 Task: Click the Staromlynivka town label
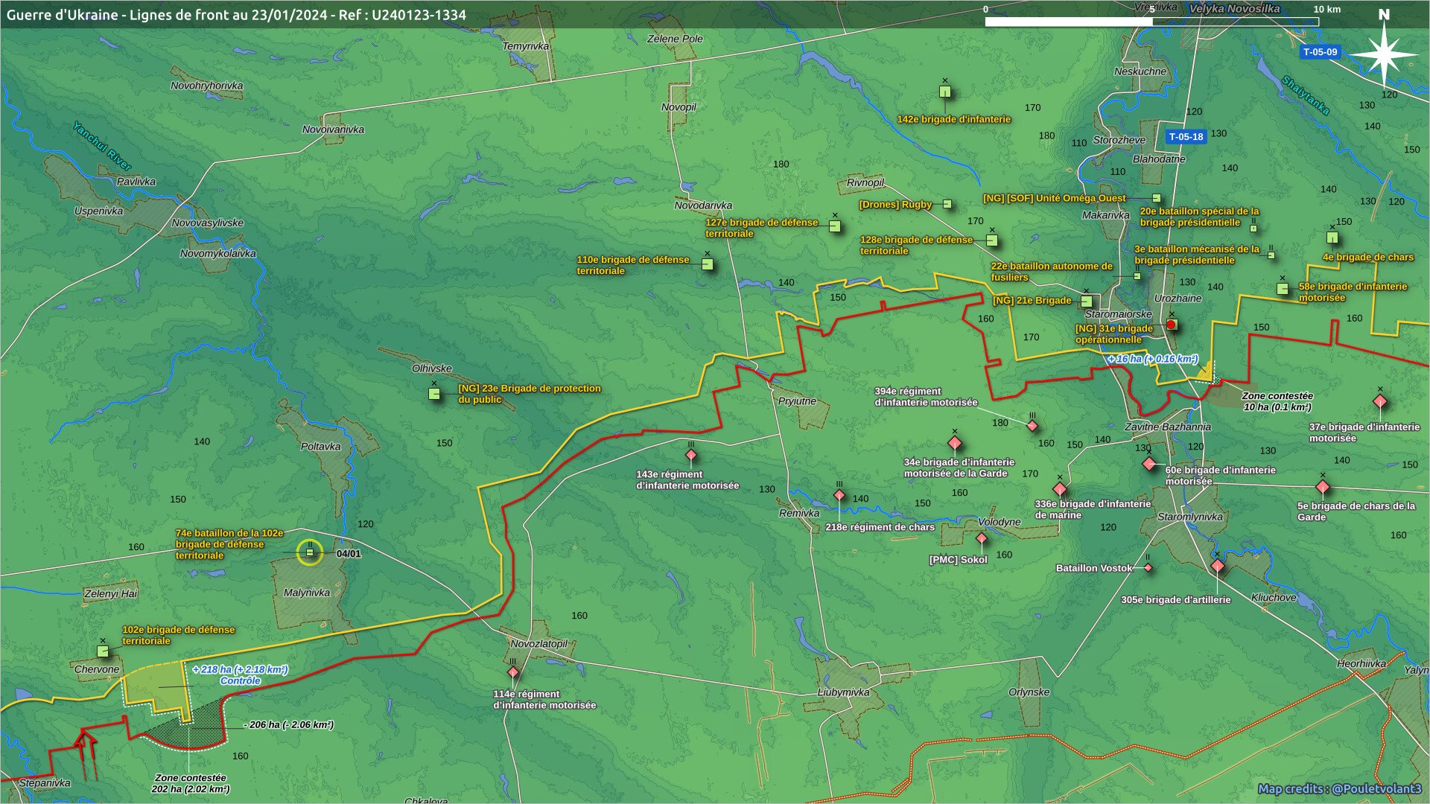1190,517
